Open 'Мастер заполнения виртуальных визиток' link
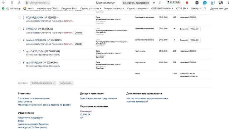The width and height of the screenshot is (229, 129). point(147,98)
